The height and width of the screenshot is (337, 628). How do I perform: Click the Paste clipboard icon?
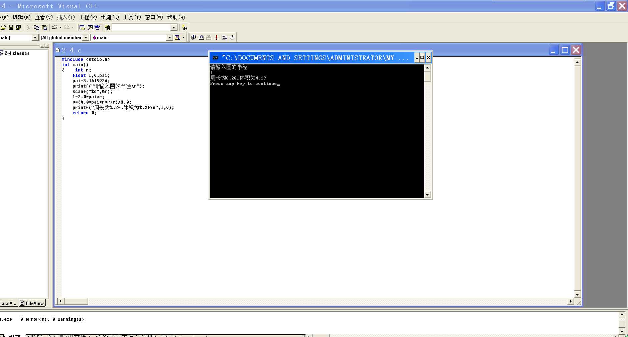pos(44,27)
